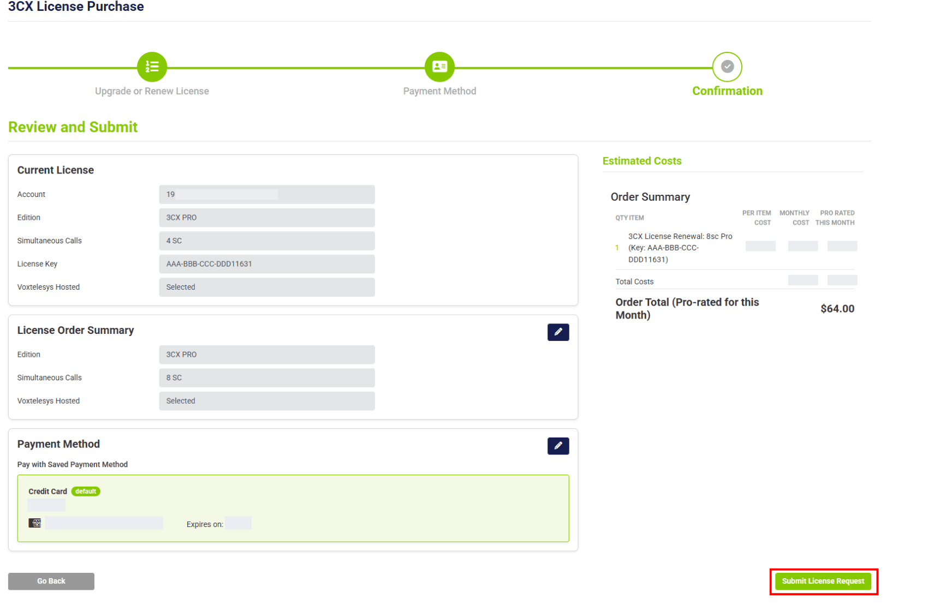Click the quantity 1 in Order Summary

coord(617,248)
